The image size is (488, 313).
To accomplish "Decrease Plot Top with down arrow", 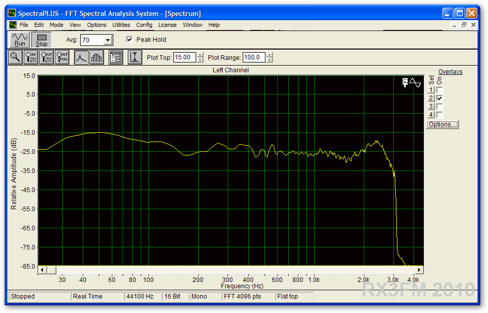I will (x=200, y=60).
